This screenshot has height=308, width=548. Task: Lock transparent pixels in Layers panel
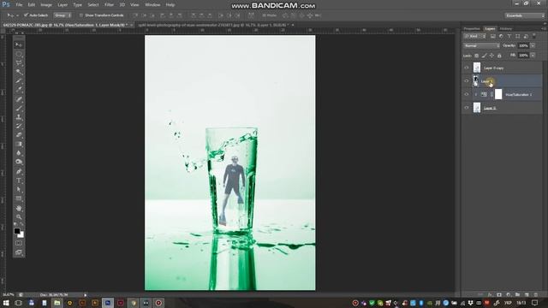(x=476, y=56)
